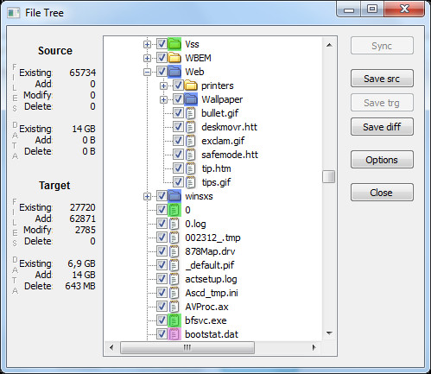Click the scroll up arrow

329,45
